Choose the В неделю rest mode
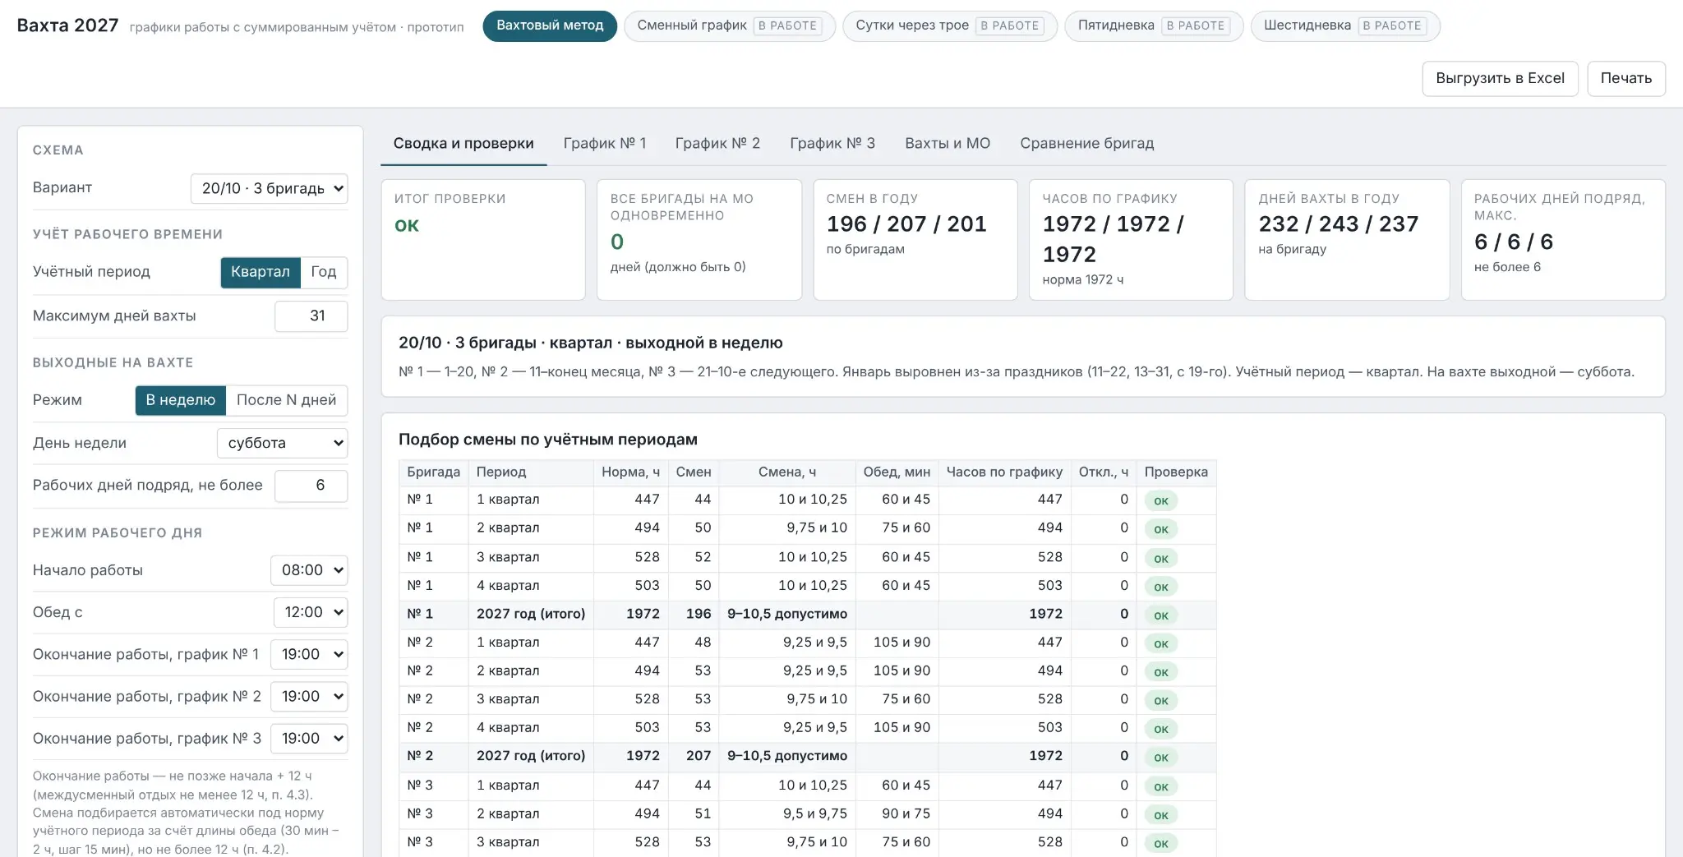 pyautogui.click(x=181, y=400)
